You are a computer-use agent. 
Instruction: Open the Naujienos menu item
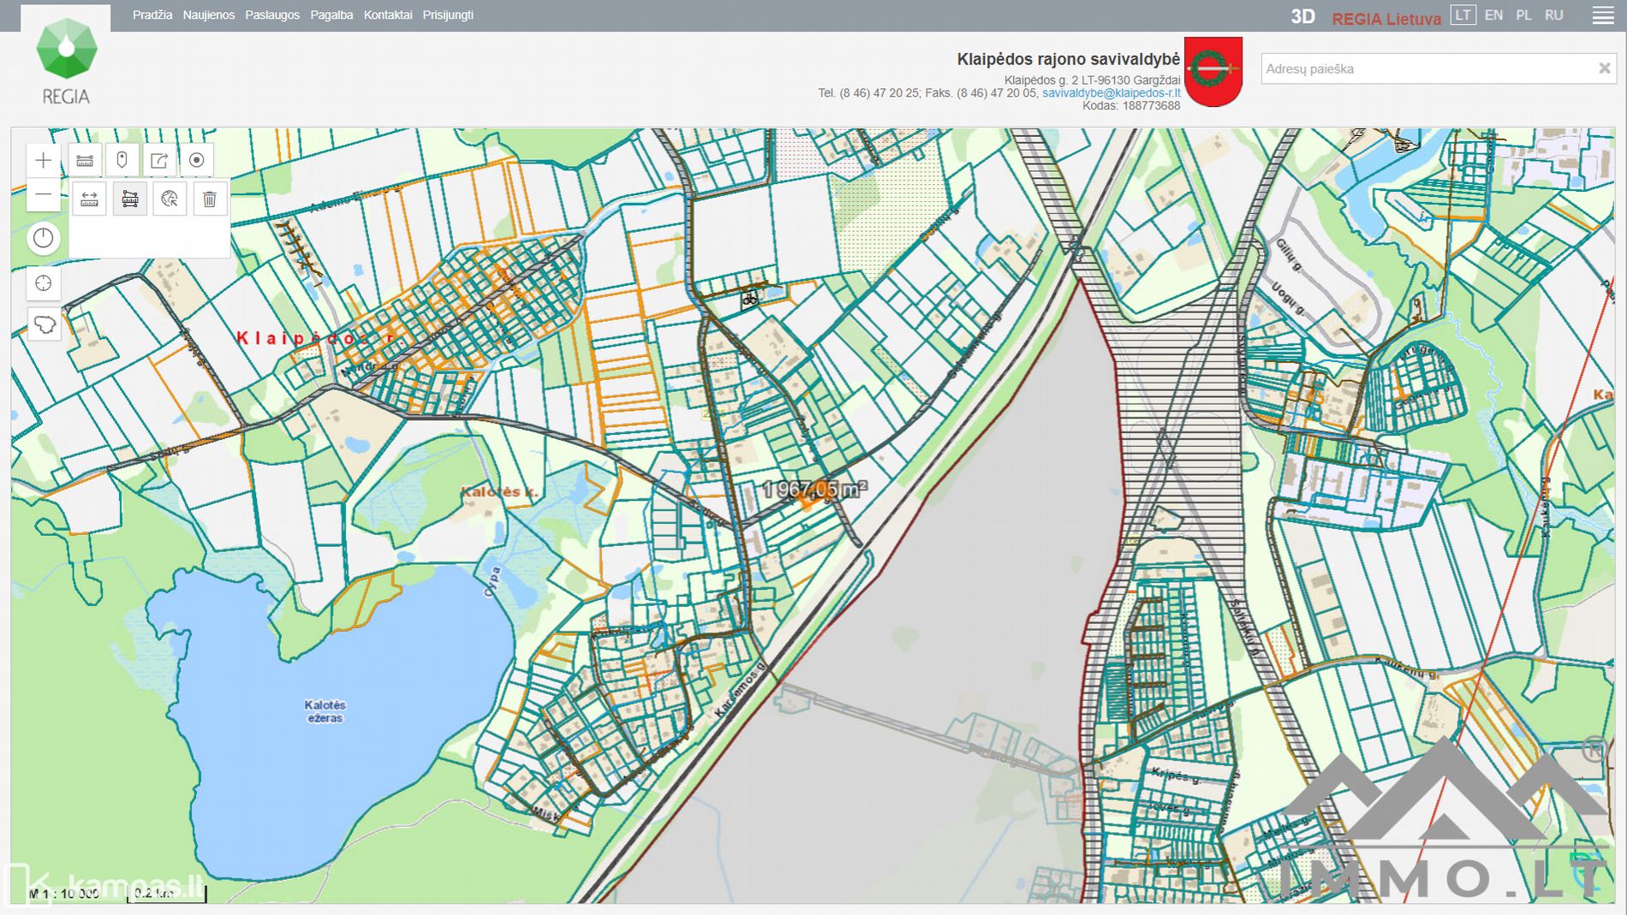coord(208,15)
